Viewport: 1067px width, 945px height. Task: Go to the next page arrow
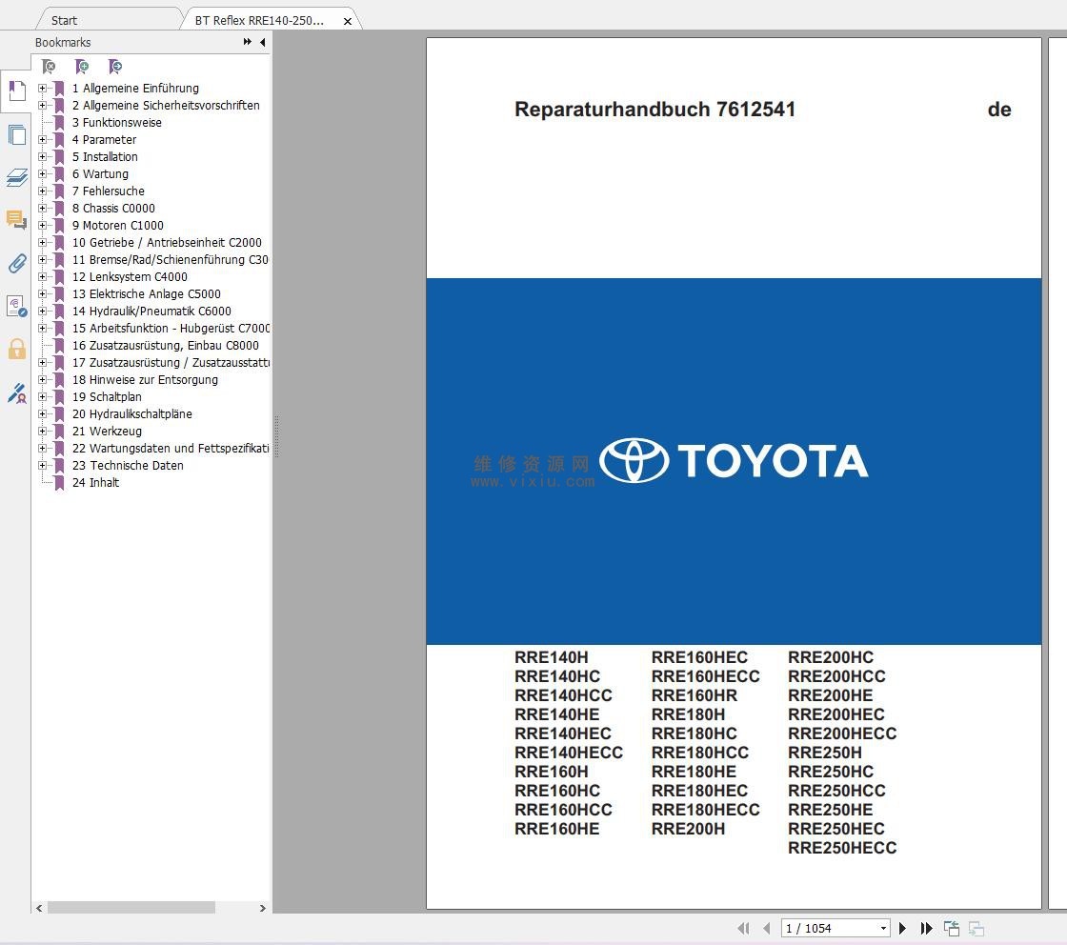902,928
